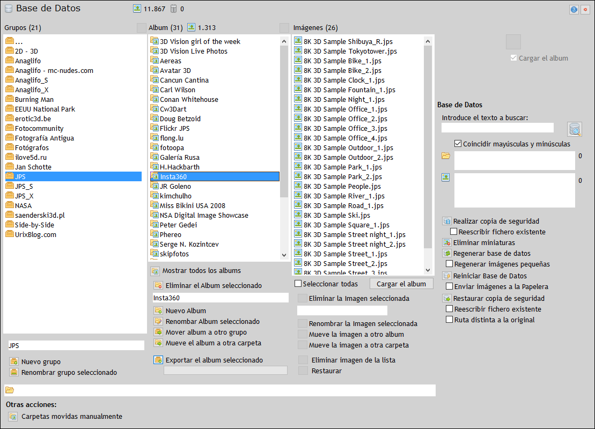Open the blue help icon
This screenshot has height=429, width=595.
coord(574,10)
